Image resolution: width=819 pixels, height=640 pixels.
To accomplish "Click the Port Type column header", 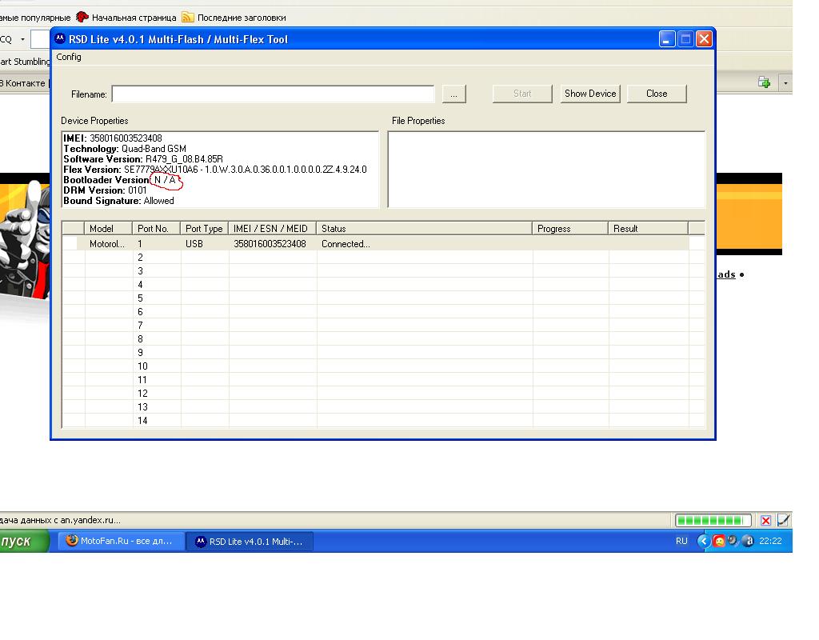I will click(204, 228).
